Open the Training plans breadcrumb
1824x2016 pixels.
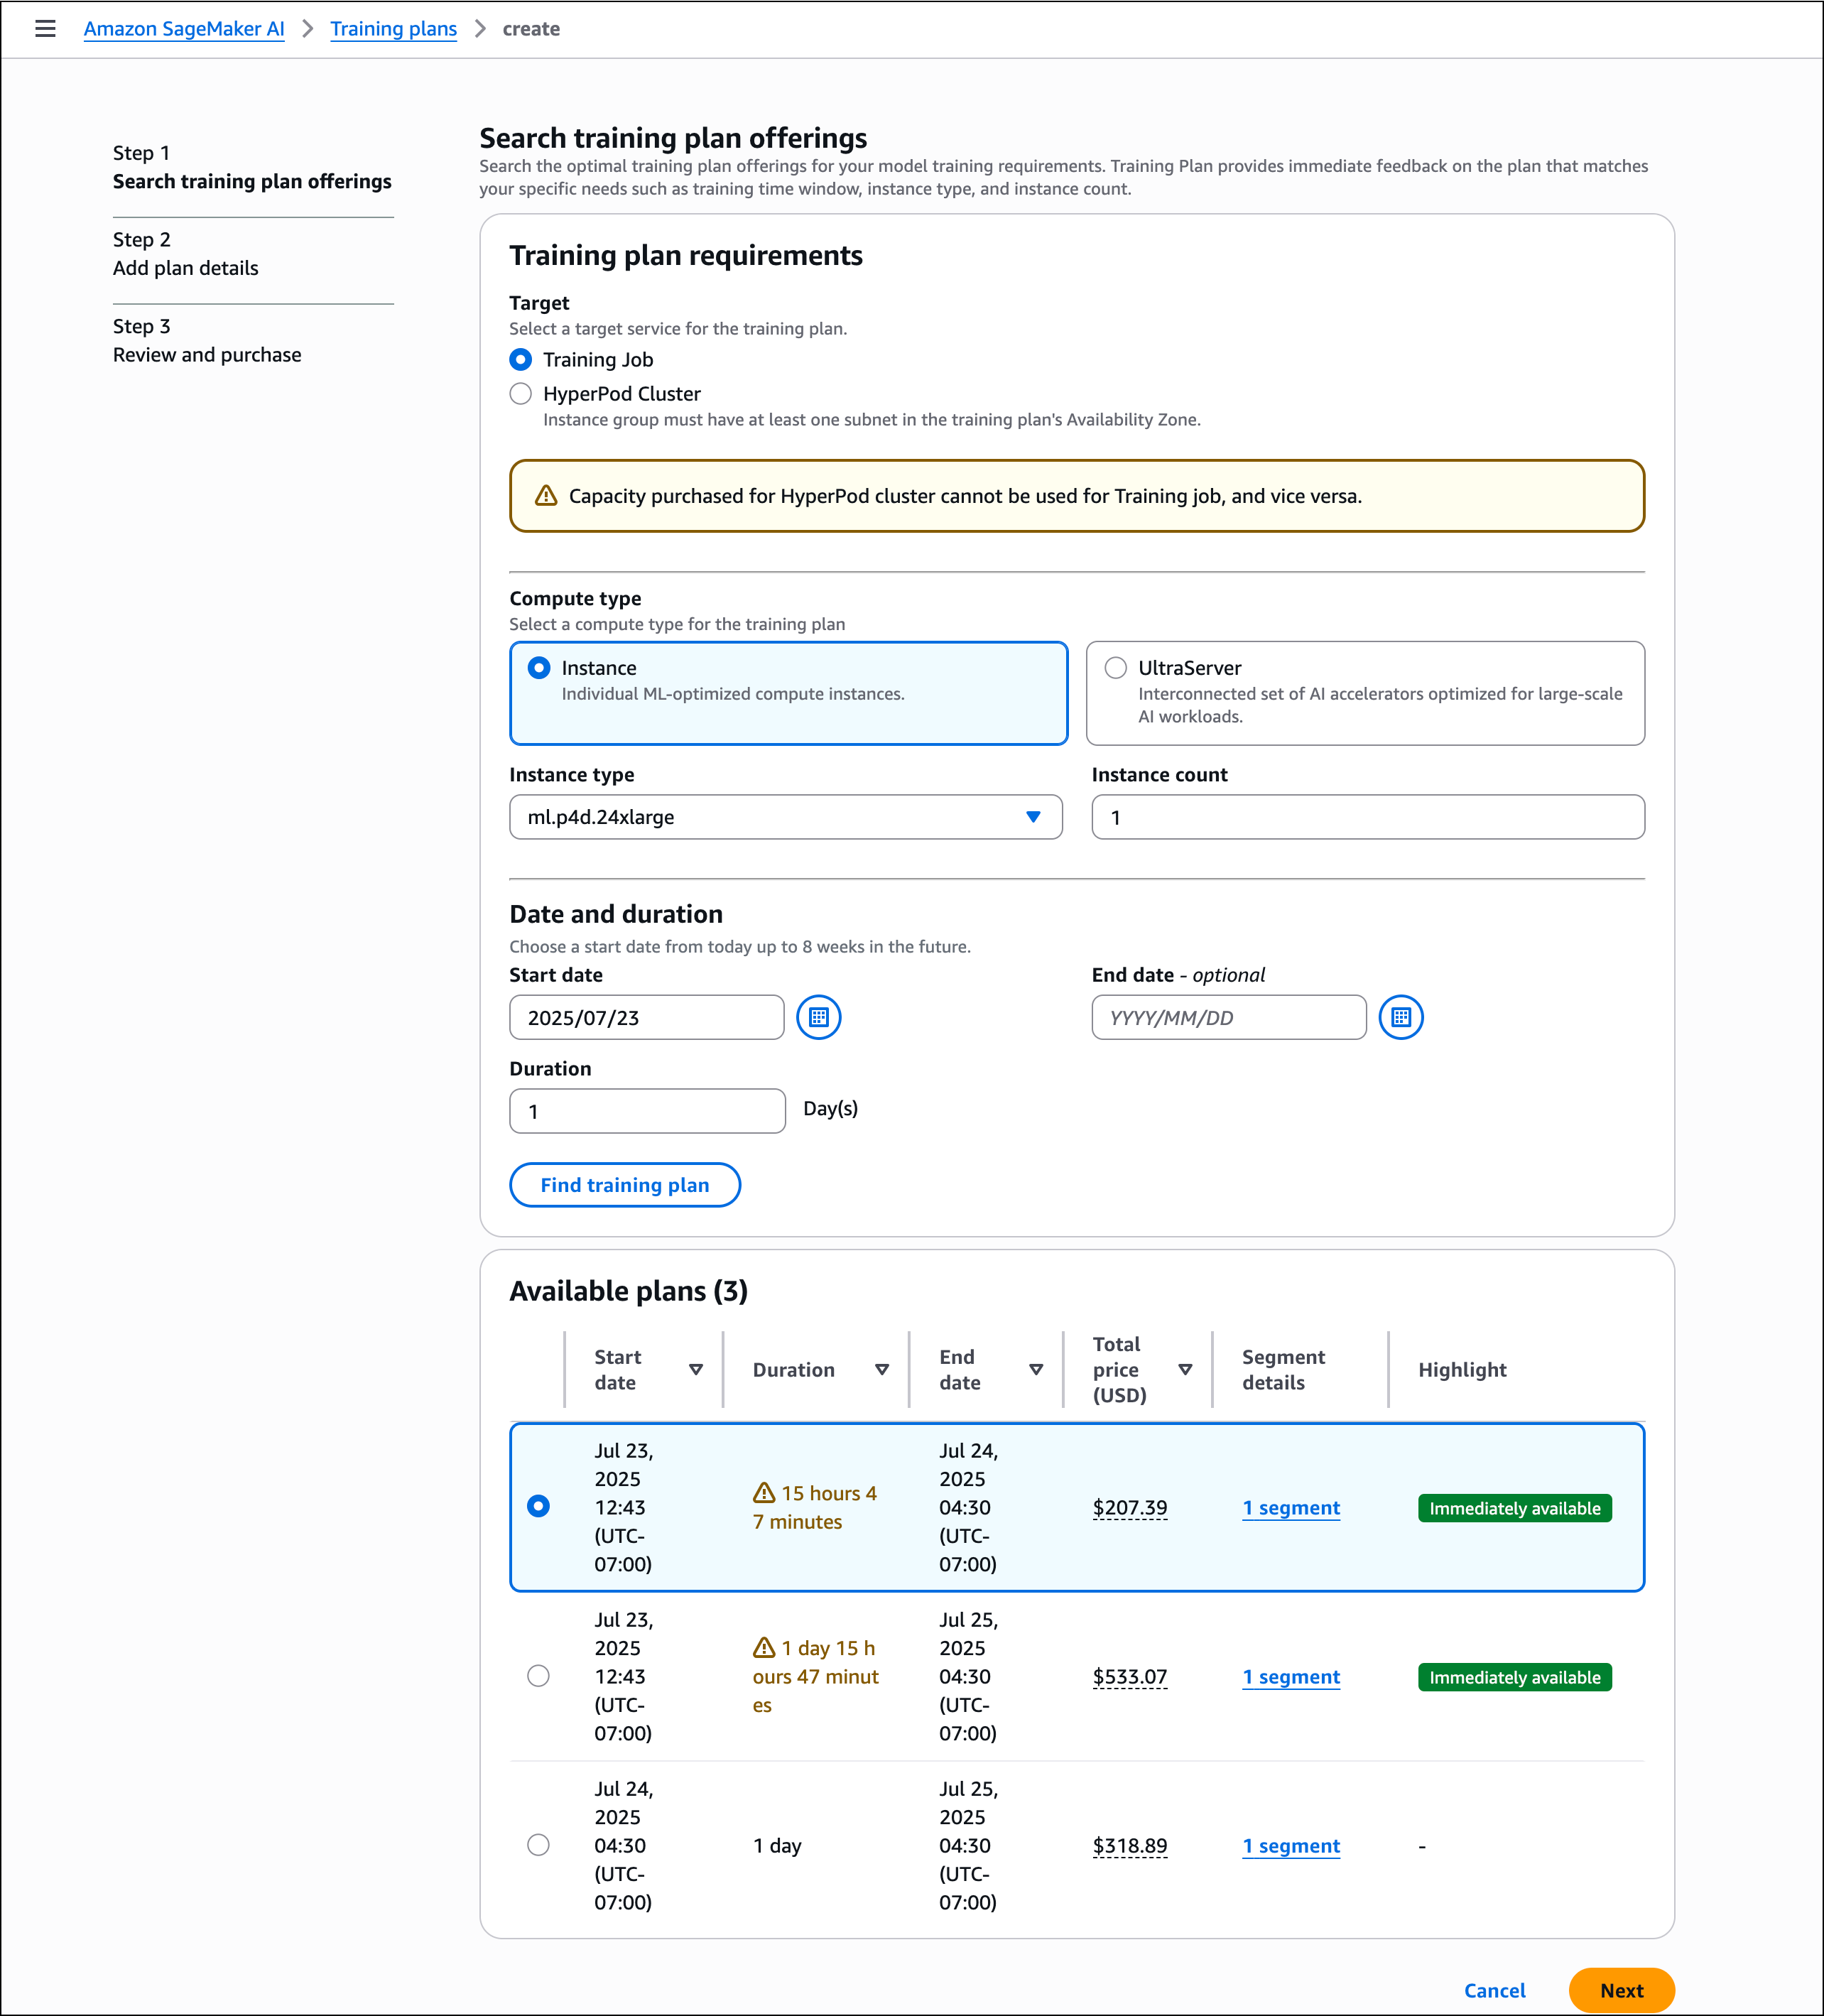[393, 29]
